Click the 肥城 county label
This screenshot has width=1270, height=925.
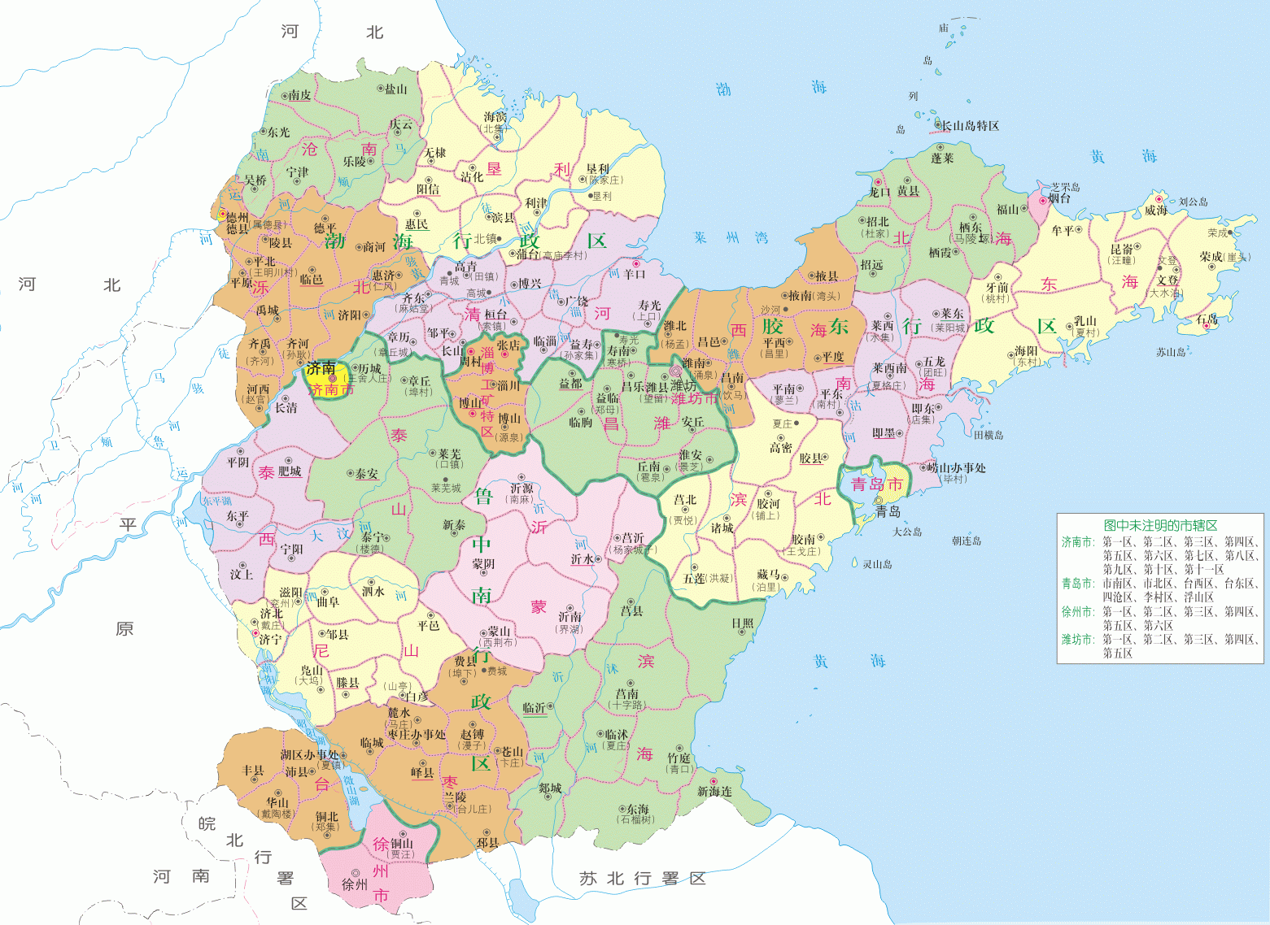(290, 471)
